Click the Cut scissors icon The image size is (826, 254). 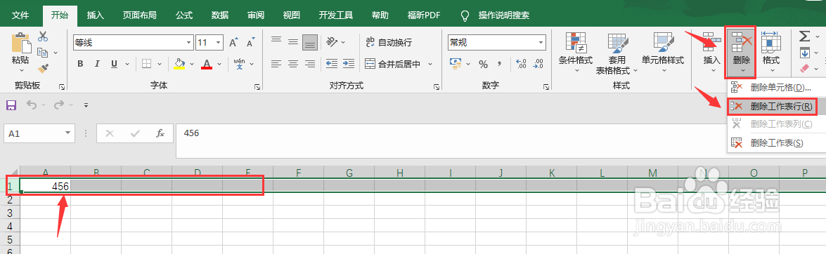(x=43, y=36)
